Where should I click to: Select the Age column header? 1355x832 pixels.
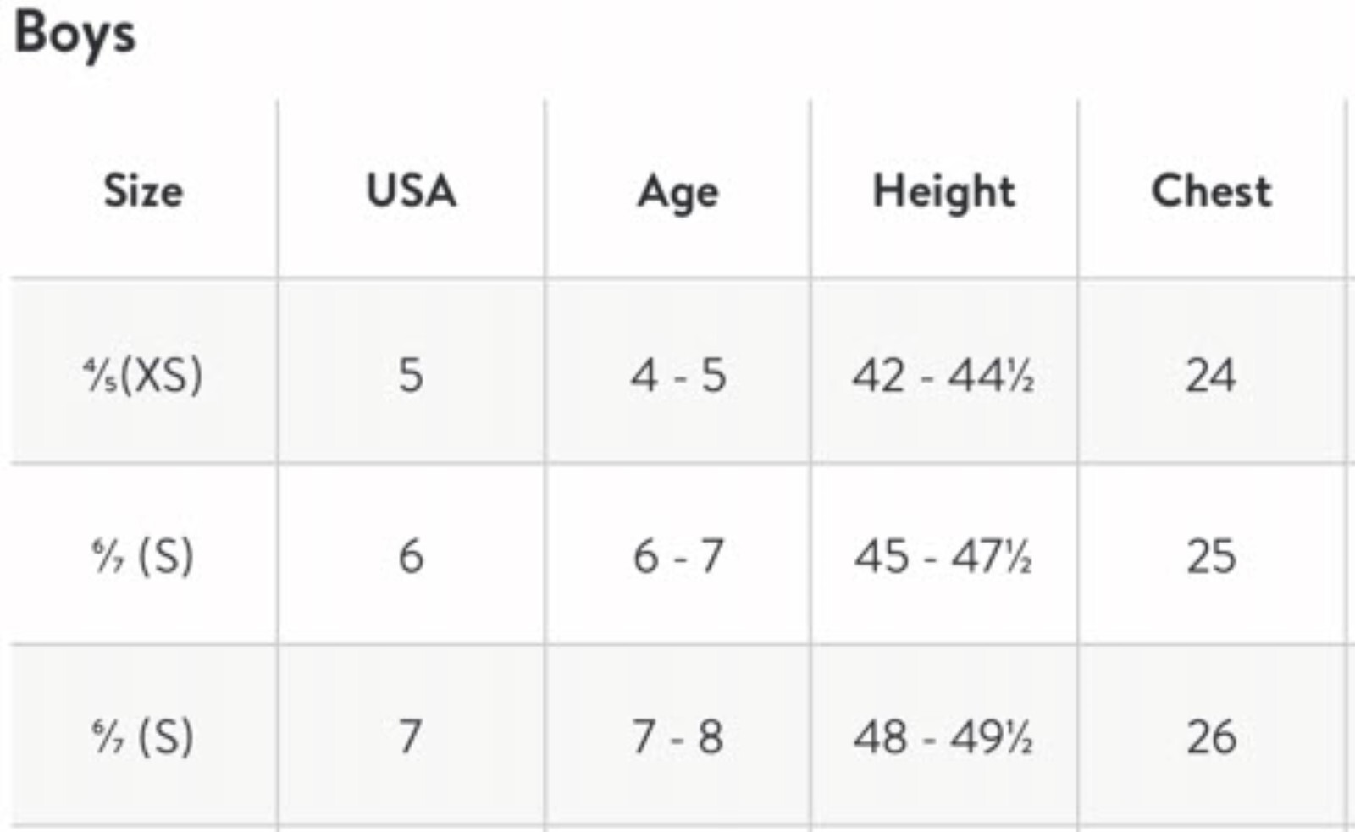[x=677, y=193]
